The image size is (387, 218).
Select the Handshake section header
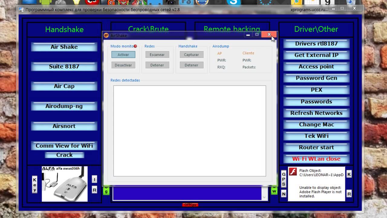coord(64,29)
